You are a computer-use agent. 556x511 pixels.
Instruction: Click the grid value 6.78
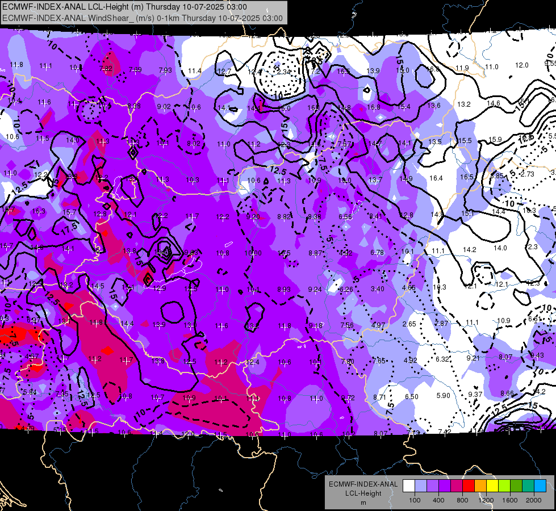pos(377,252)
